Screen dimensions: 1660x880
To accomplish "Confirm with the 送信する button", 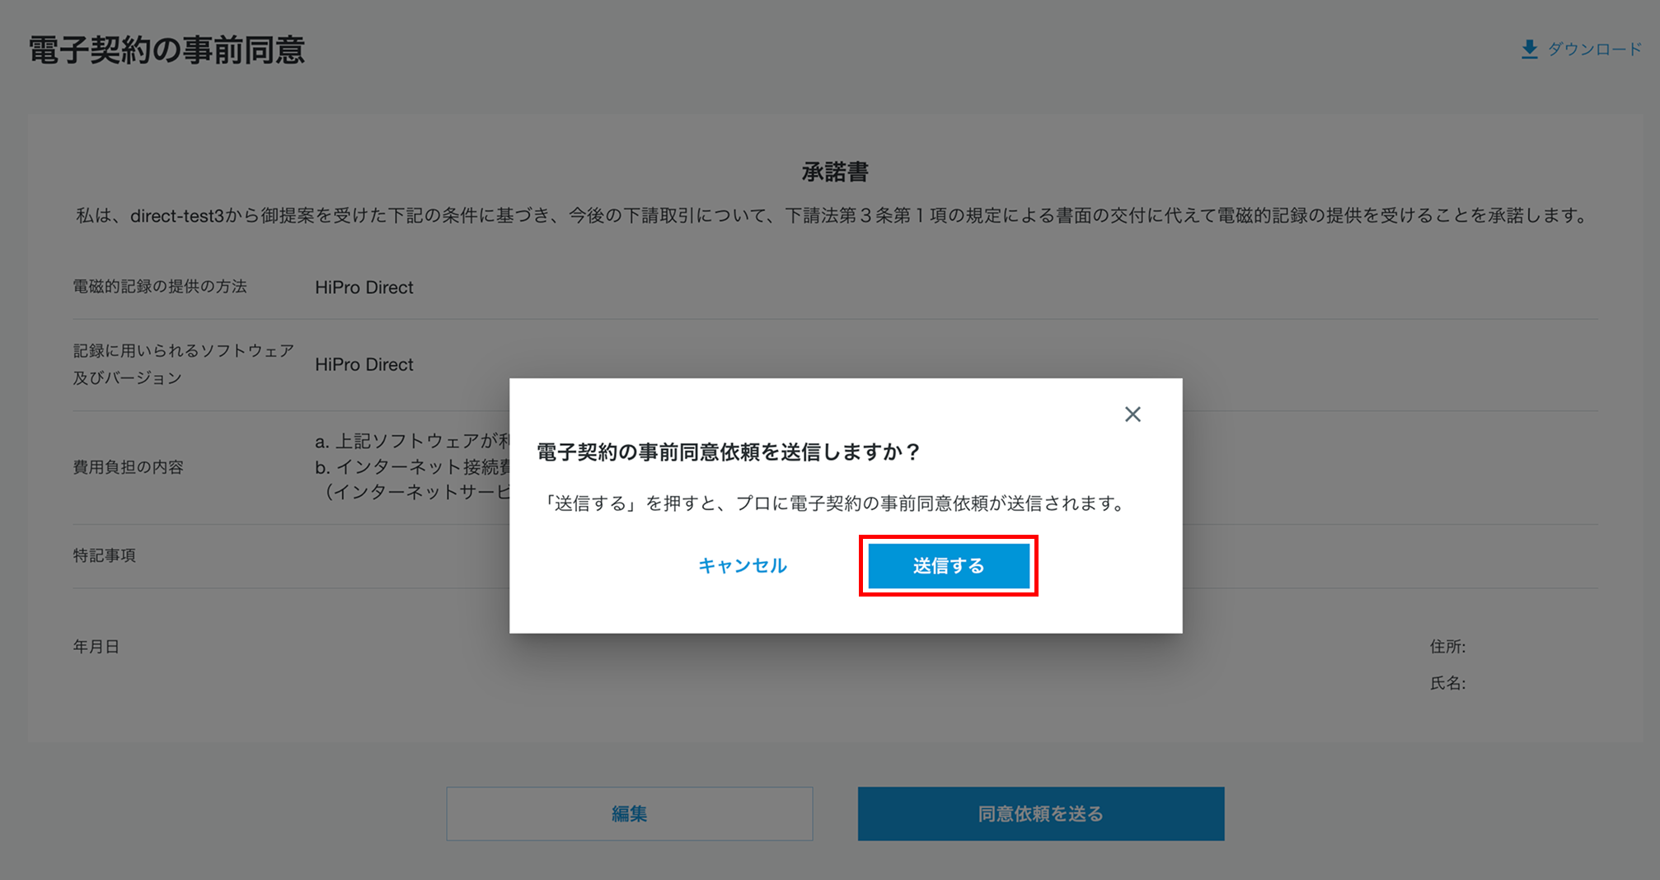I will (949, 566).
